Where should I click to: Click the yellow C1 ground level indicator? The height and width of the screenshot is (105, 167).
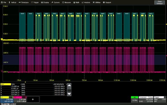pyautogui.click(x=2, y=39)
